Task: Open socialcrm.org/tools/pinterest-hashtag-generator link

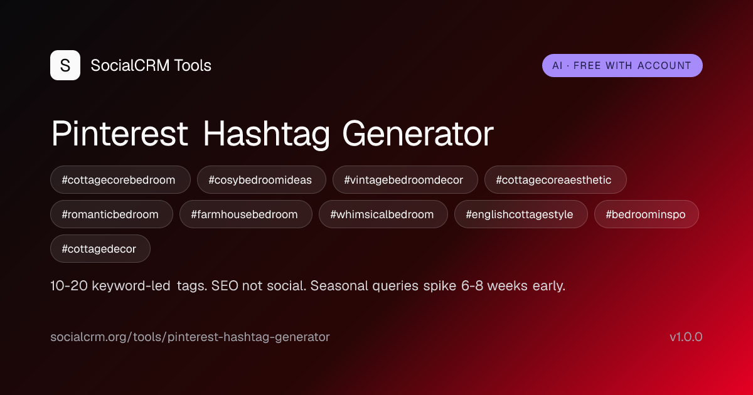Action: point(190,337)
